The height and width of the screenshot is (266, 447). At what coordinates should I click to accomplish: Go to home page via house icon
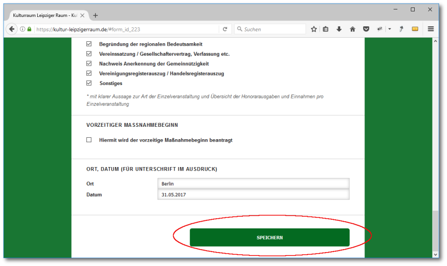353,29
